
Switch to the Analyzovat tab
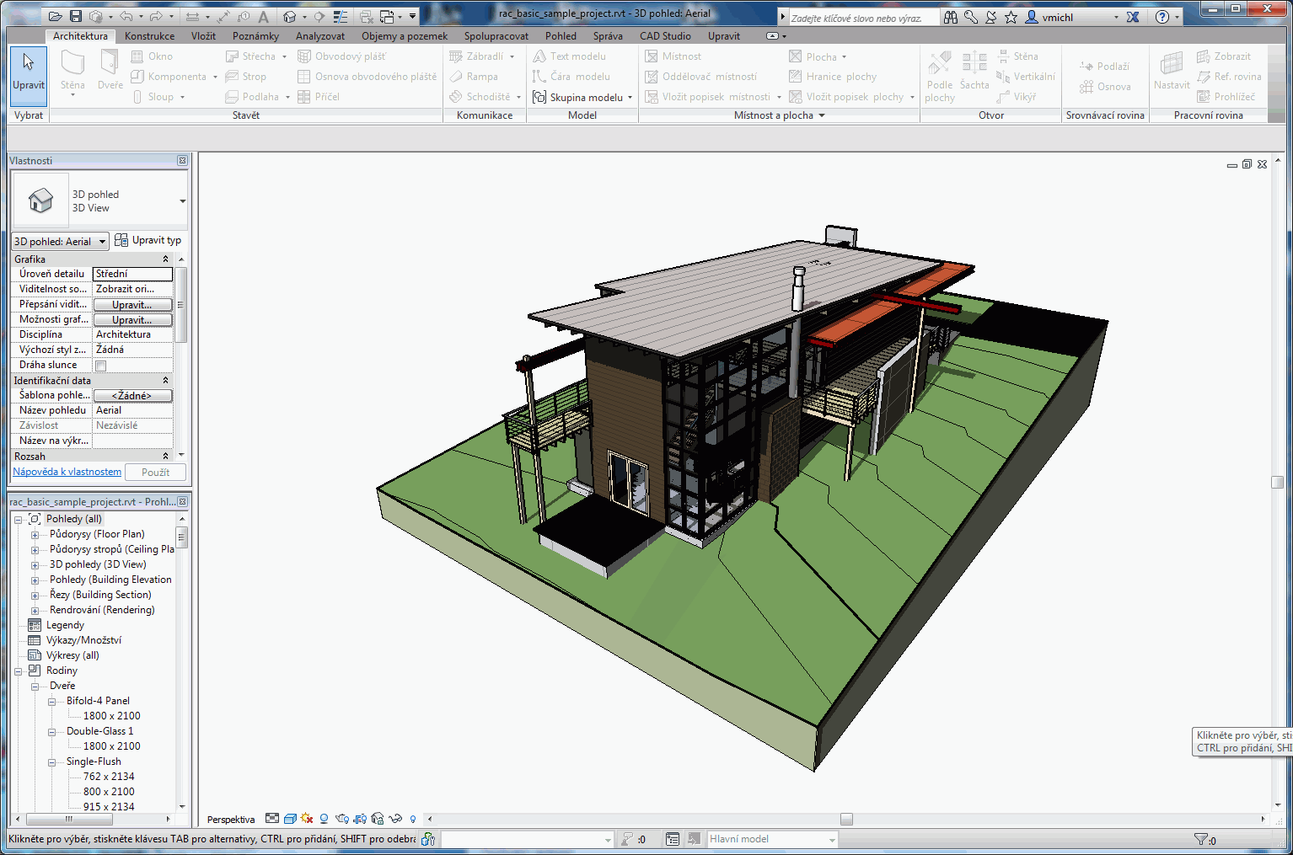pos(320,36)
